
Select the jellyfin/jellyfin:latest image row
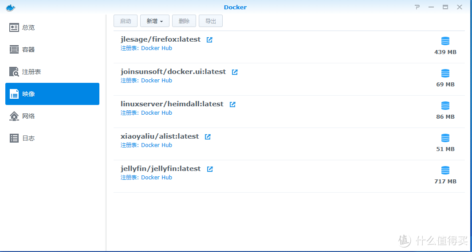(289, 176)
